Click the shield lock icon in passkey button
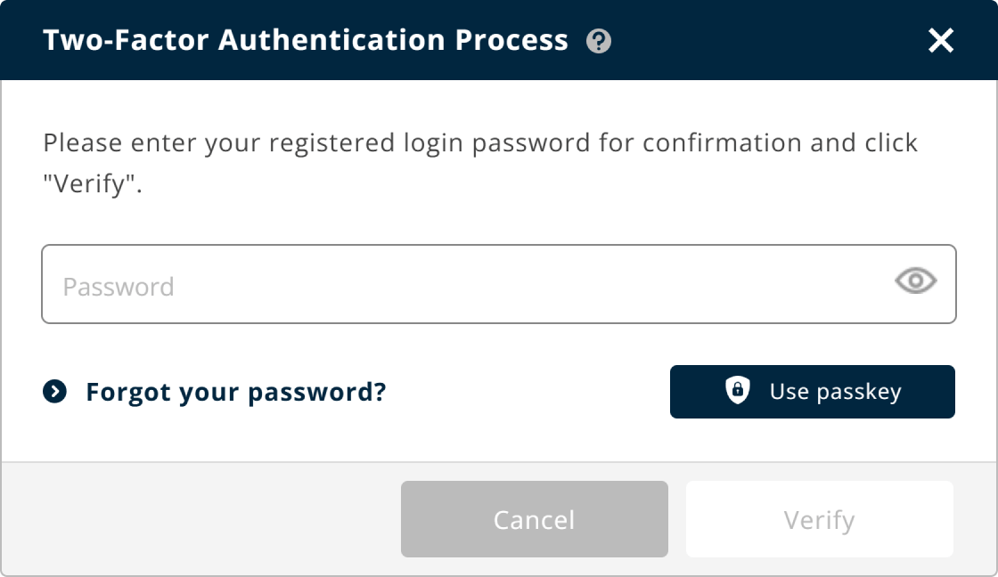This screenshot has height=577, width=998. tap(737, 391)
